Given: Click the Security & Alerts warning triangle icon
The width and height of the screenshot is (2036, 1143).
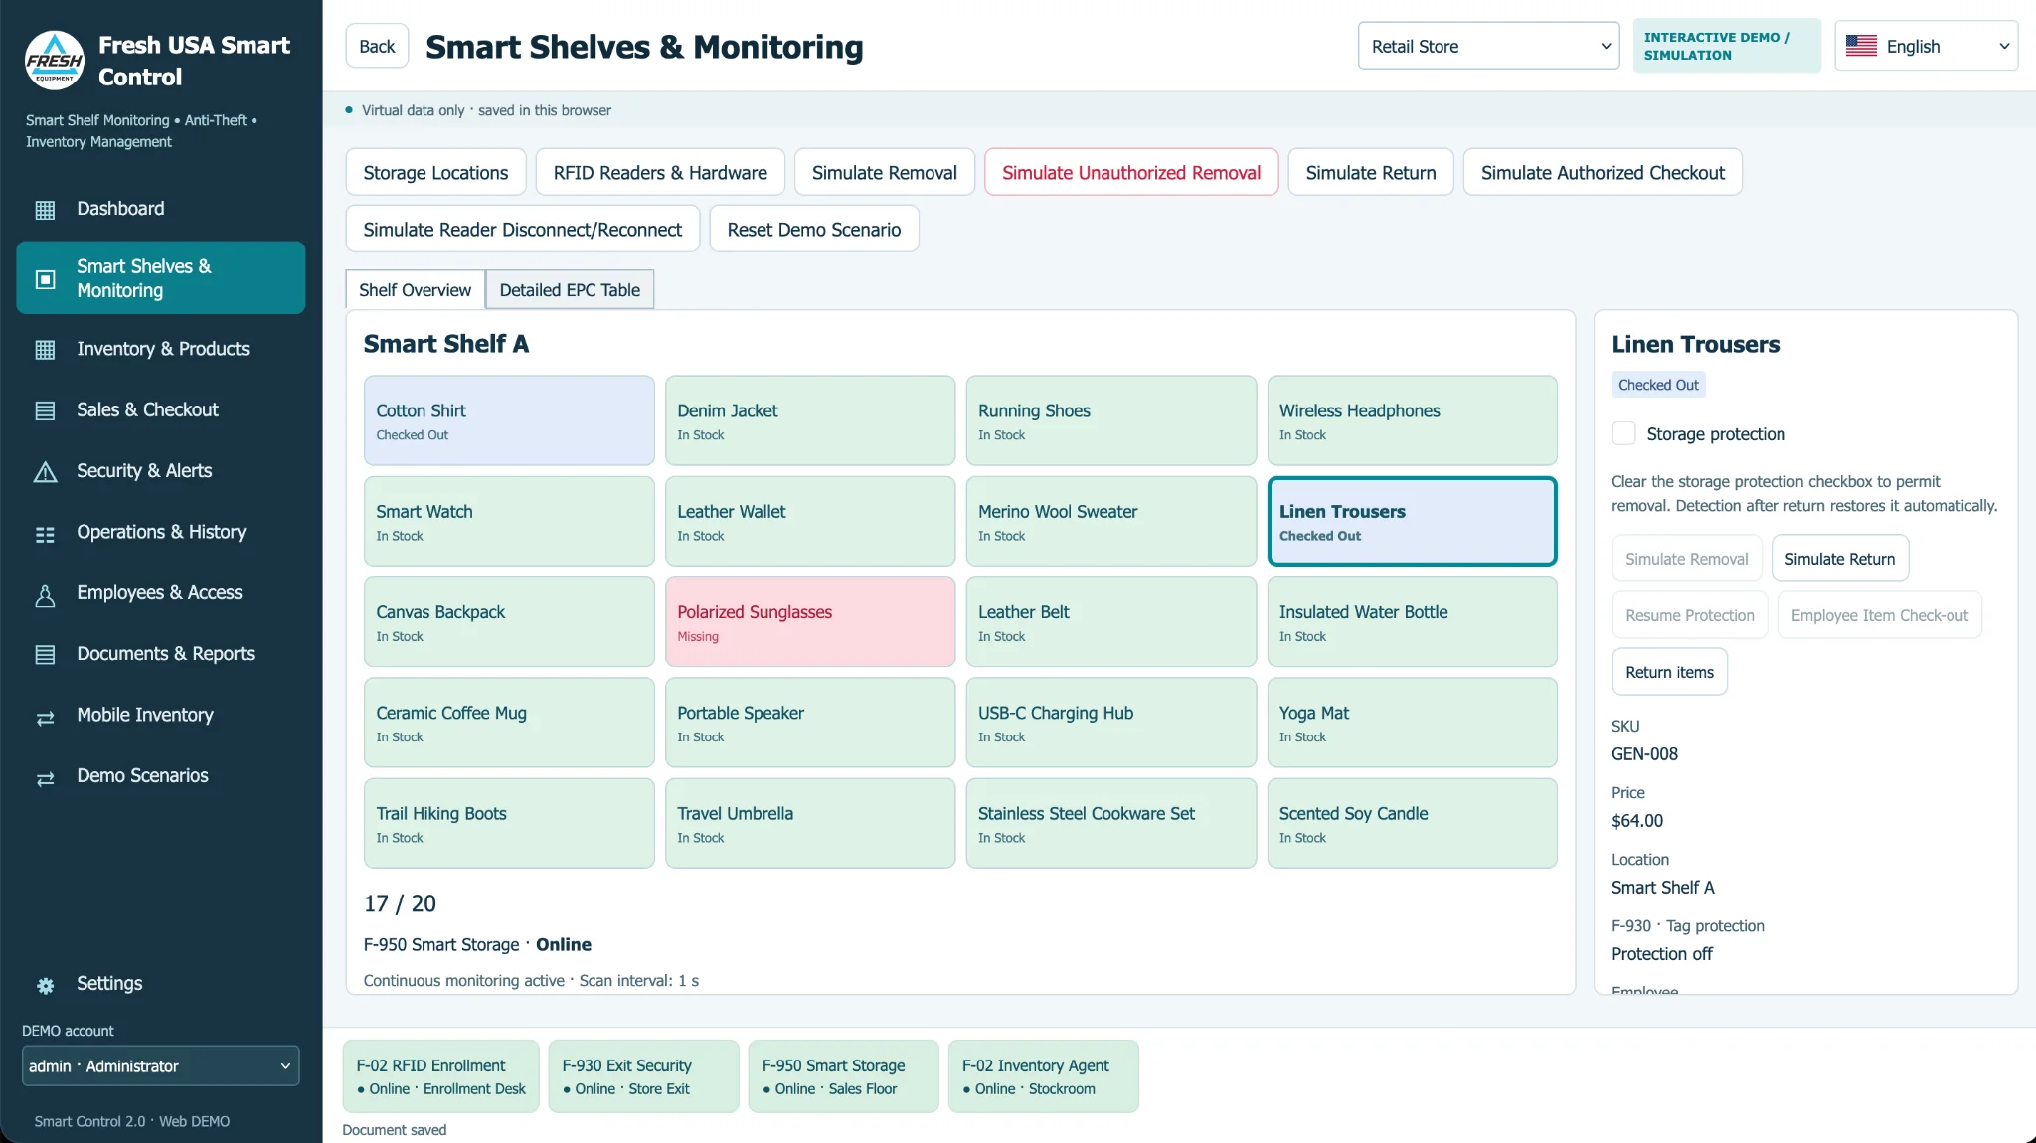Looking at the screenshot, I should (45, 472).
